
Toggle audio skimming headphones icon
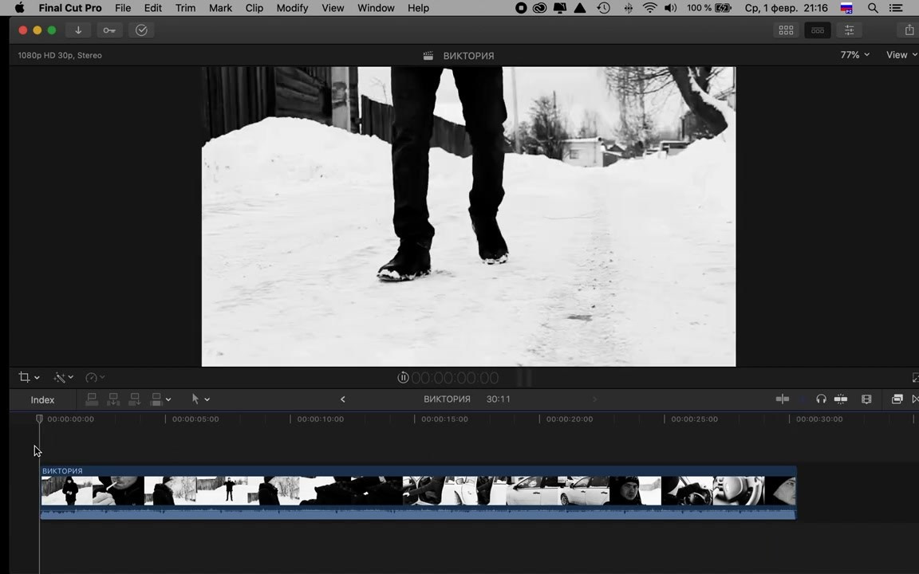[x=821, y=399]
